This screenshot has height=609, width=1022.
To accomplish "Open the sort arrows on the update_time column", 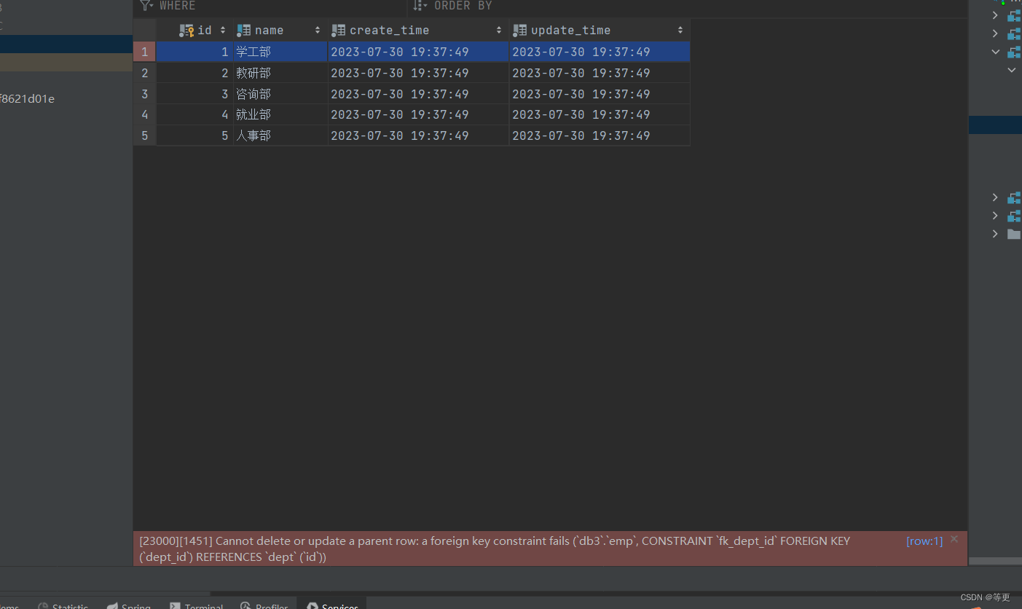I will pos(680,31).
